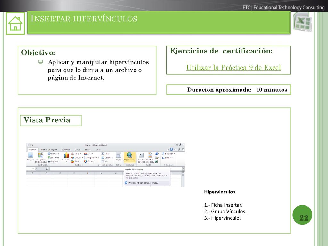
Task: Click the signature line icon in Texto group
Action: pyautogui.click(x=157, y=158)
